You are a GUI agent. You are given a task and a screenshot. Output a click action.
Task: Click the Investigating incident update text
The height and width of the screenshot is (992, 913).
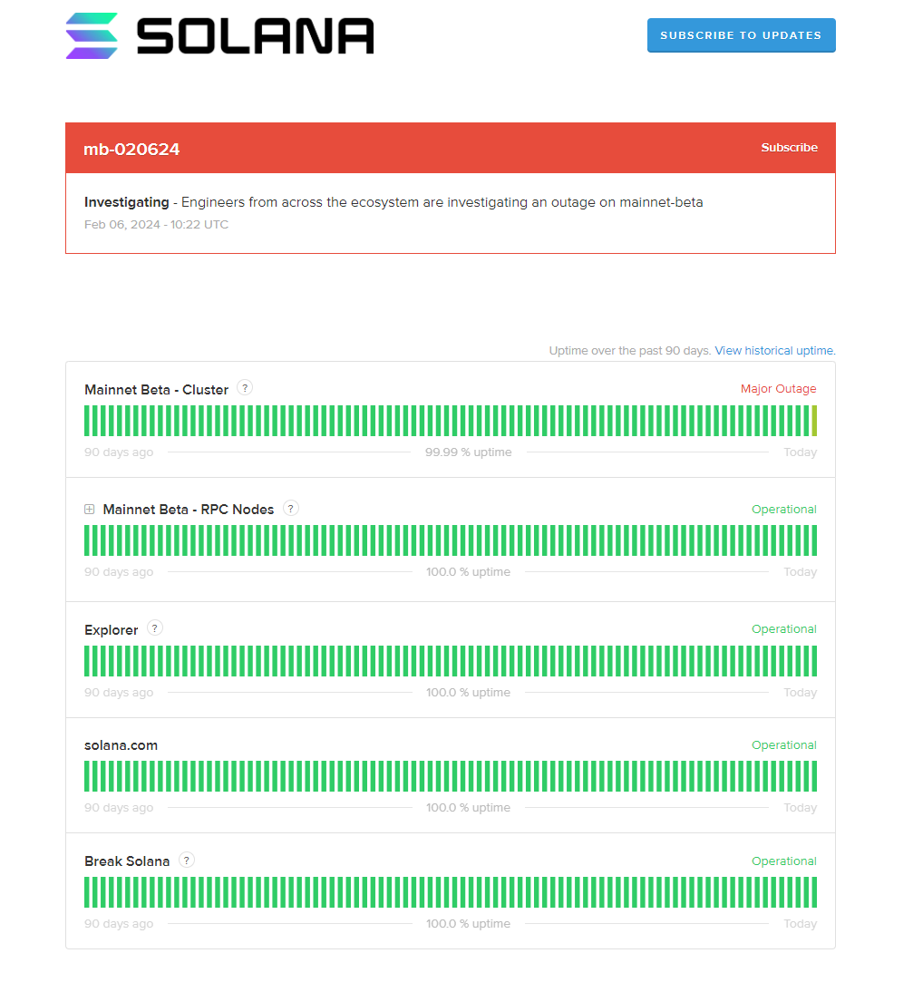tap(393, 202)
